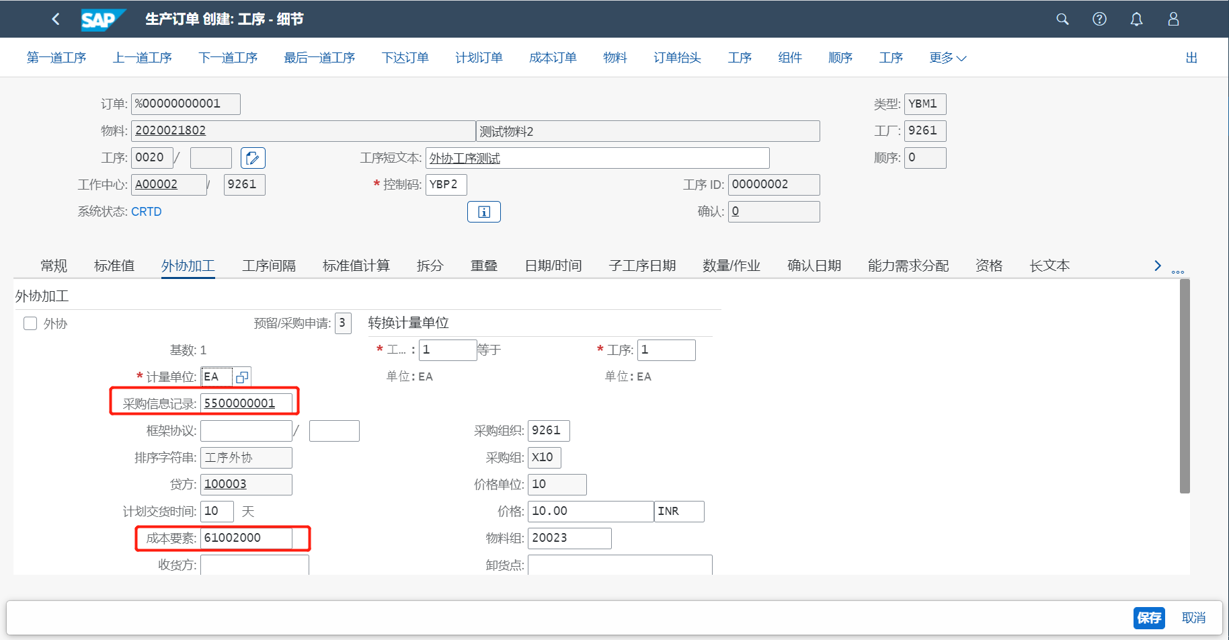Click the information button below 控制码
The image size is (1229, 640).
[x=484, y=211]
